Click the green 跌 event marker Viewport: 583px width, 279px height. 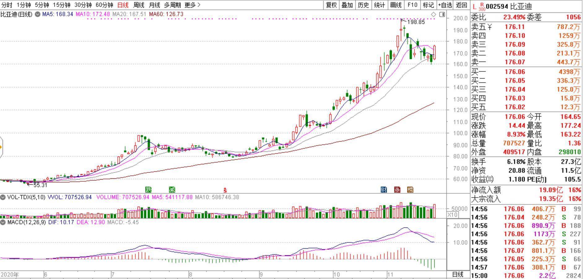tap(149, 189)
